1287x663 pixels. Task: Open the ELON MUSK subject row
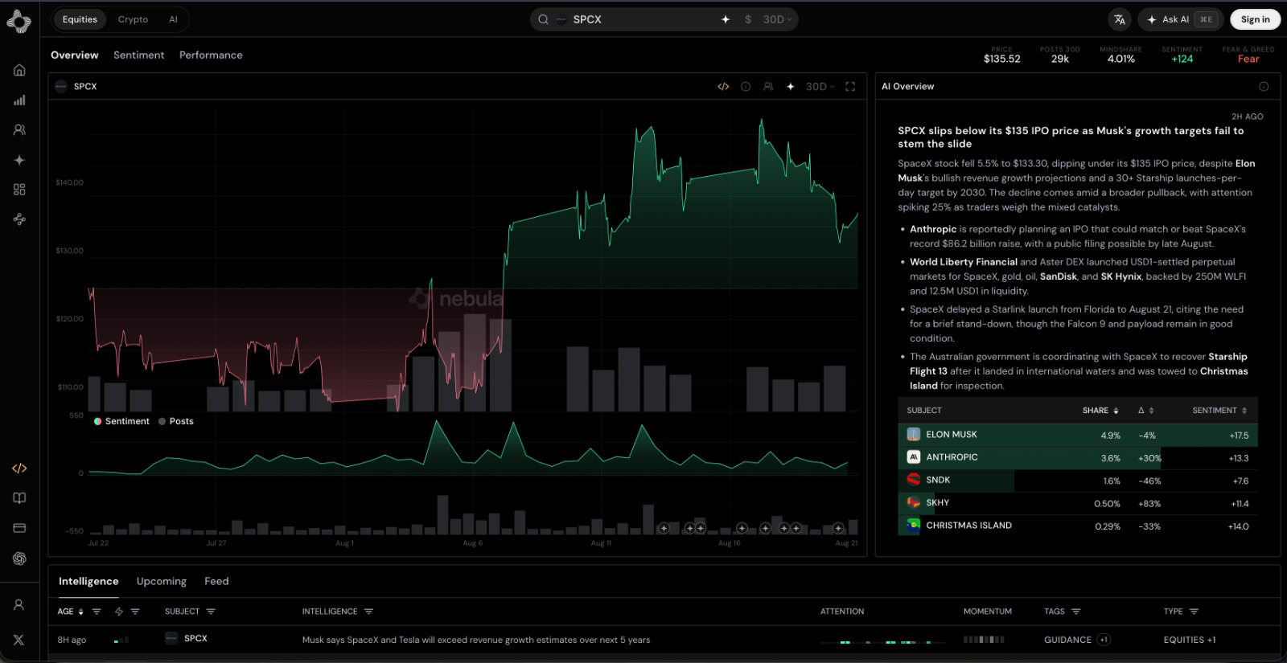point(1077,435)
